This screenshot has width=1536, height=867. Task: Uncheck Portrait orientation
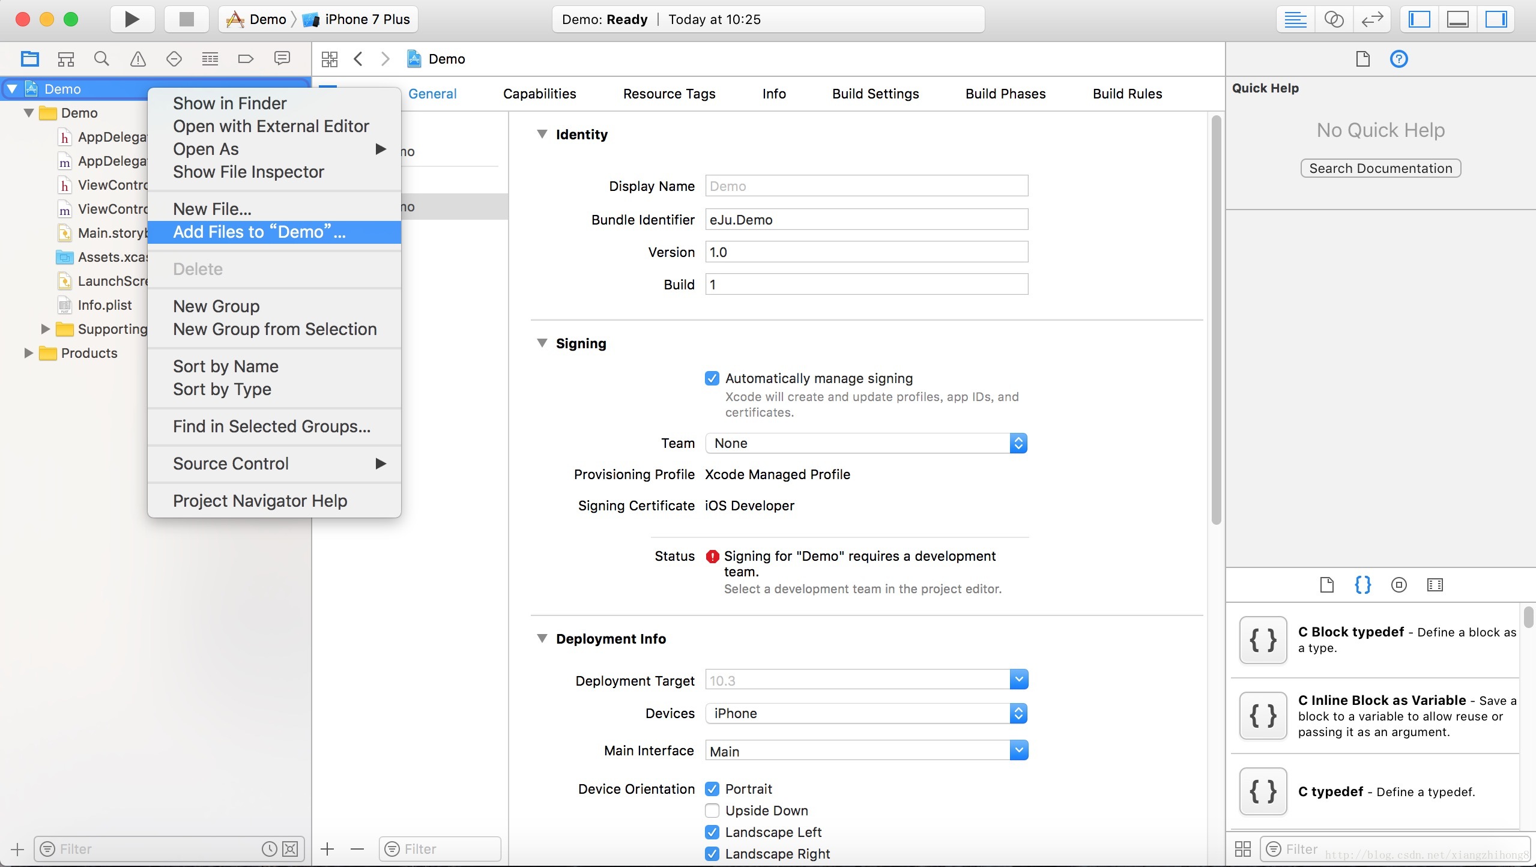point(712,789)
